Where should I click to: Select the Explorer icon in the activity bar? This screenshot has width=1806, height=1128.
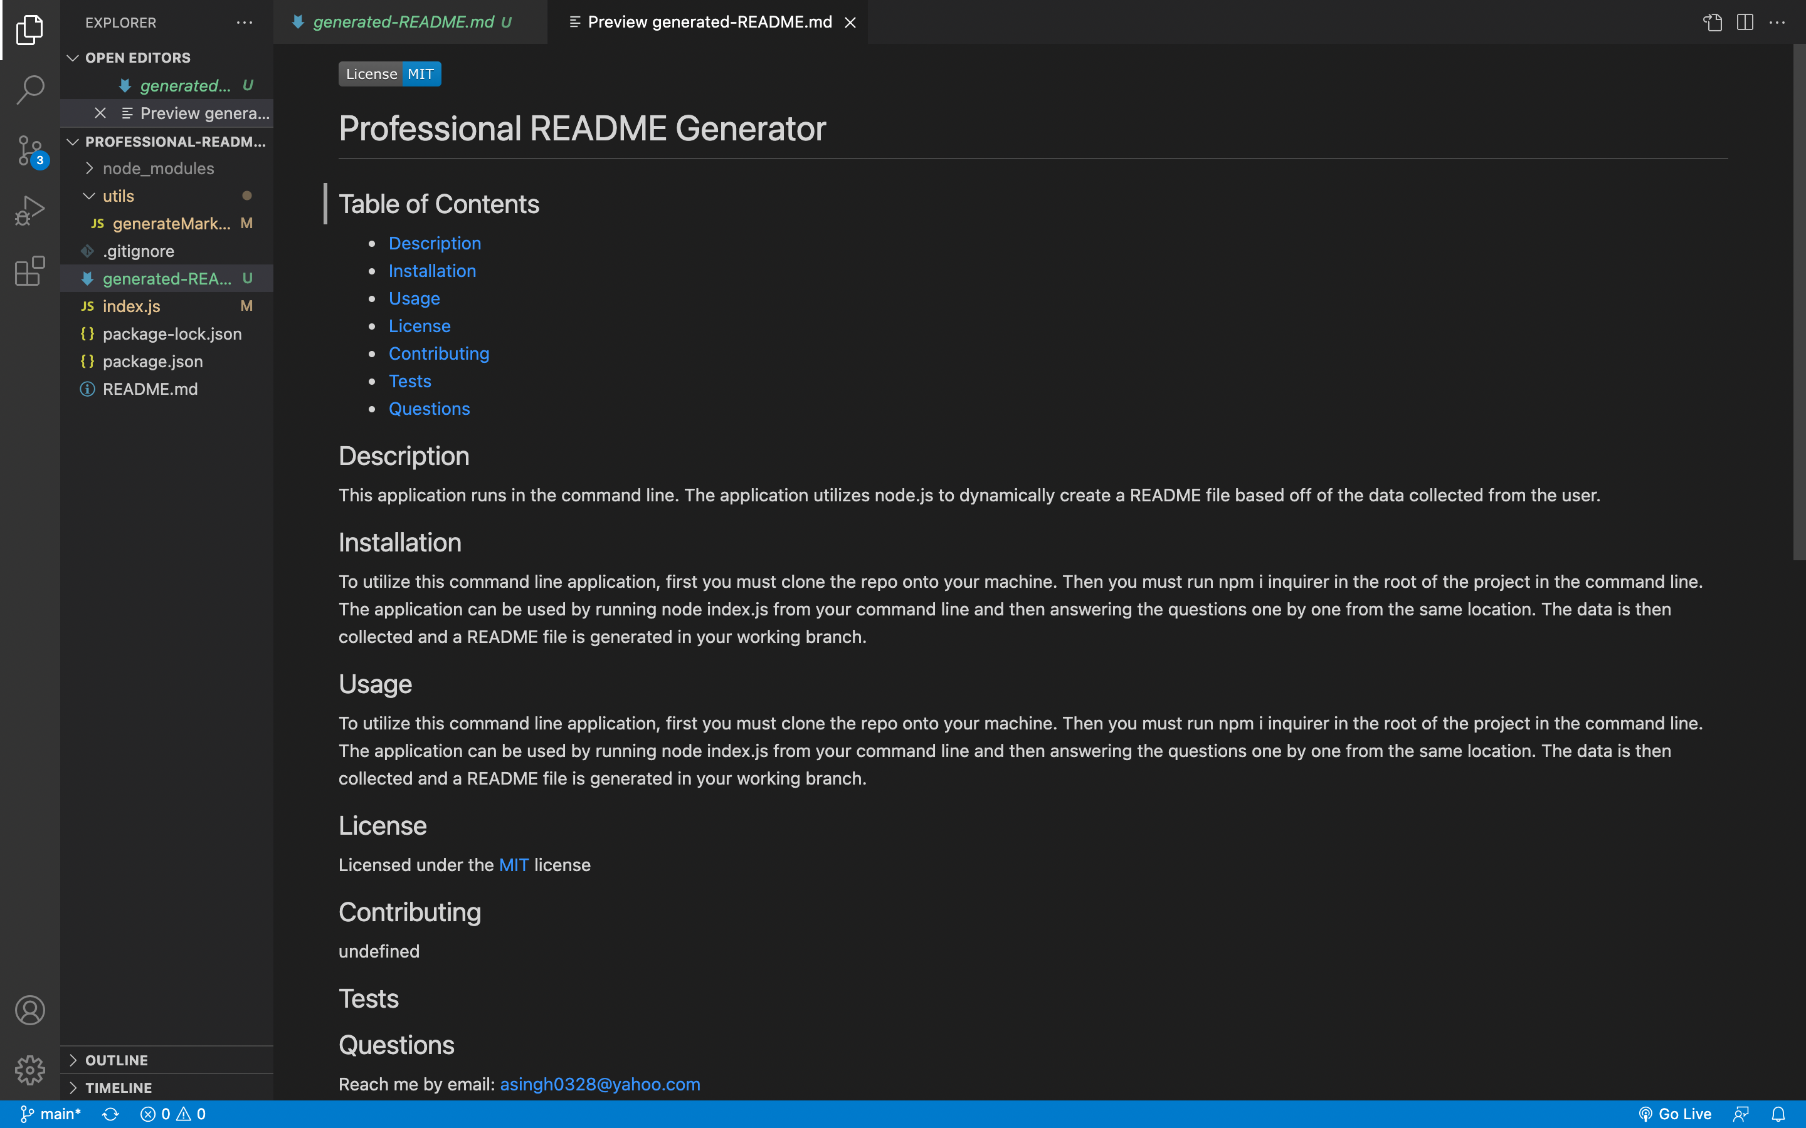pyautogui.click(x=30, y=30)
